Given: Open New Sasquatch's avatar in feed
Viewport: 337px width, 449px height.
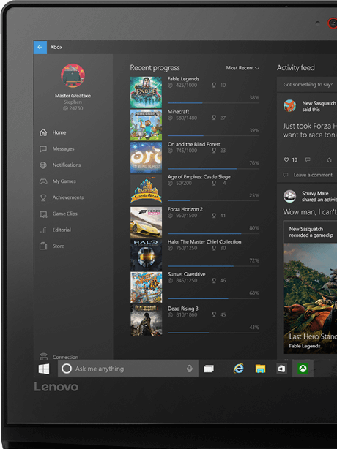Looking at the screenshot, I should point(289,106).
